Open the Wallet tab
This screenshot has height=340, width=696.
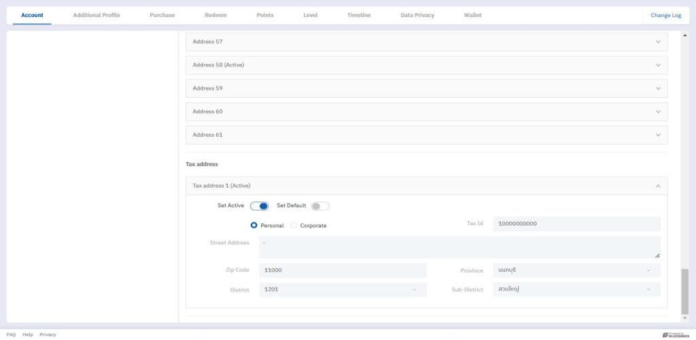tap(472, 15)
